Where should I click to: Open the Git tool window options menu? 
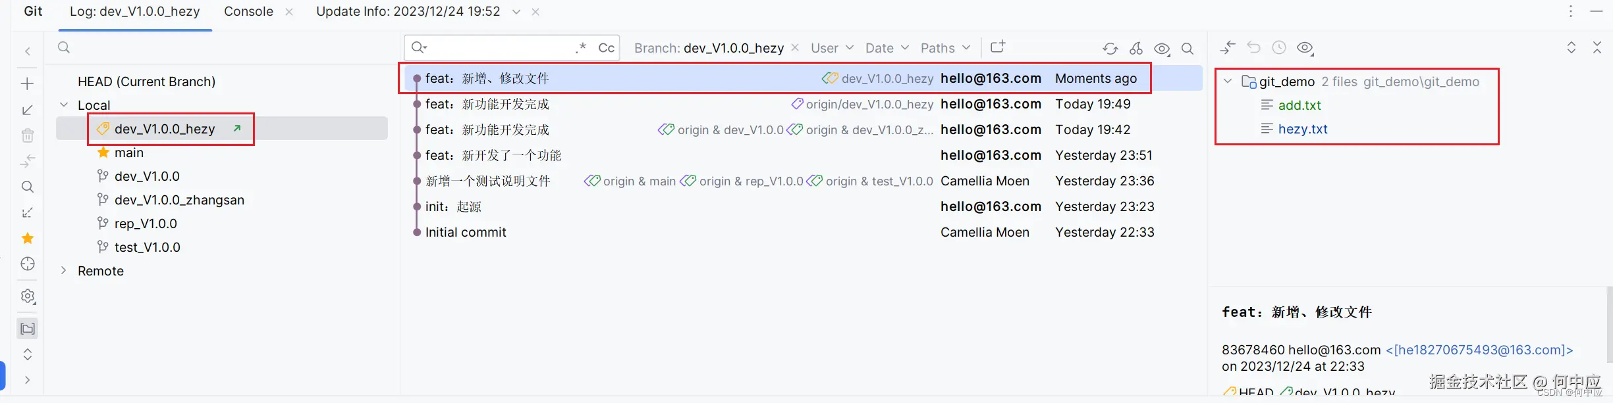pyautogui.click(x=1571, y=11)
